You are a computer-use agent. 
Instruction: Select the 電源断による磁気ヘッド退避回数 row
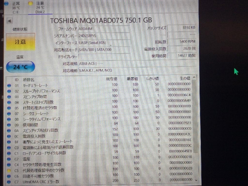point(99,147)
